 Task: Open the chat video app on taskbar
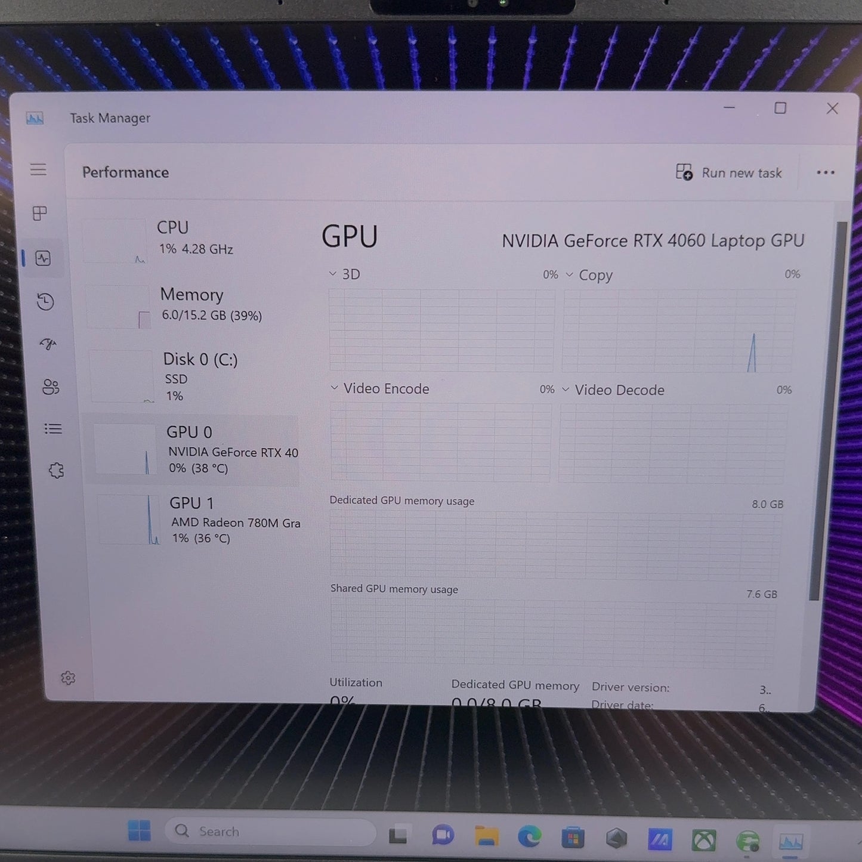coord(443,836)
